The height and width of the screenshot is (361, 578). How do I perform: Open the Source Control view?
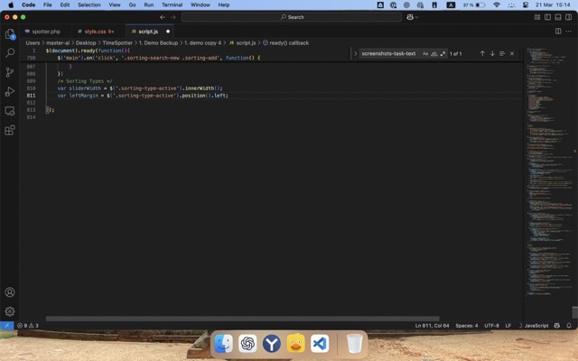10,72
